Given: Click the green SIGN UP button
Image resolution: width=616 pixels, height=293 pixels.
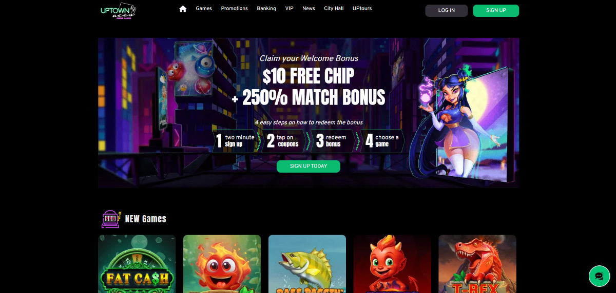Looking at the screenshot, I should (x=496, y=11).
